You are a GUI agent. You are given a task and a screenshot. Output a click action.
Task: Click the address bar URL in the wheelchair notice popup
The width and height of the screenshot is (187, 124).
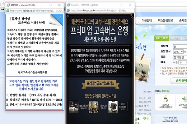click(x=36, y=11)
